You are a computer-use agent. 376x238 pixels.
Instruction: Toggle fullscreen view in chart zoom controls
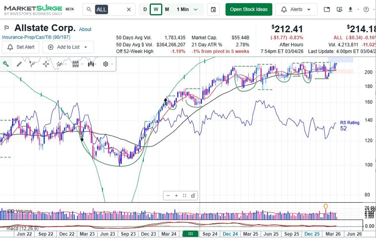(x=185, y=195)
